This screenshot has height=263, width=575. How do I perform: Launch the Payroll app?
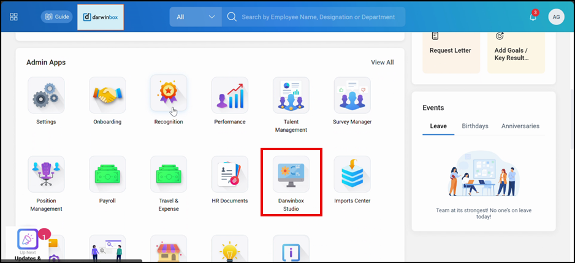[x=107, y=174]
